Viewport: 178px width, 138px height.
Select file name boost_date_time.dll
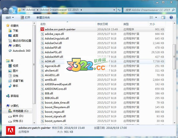[x=57, y=103]
